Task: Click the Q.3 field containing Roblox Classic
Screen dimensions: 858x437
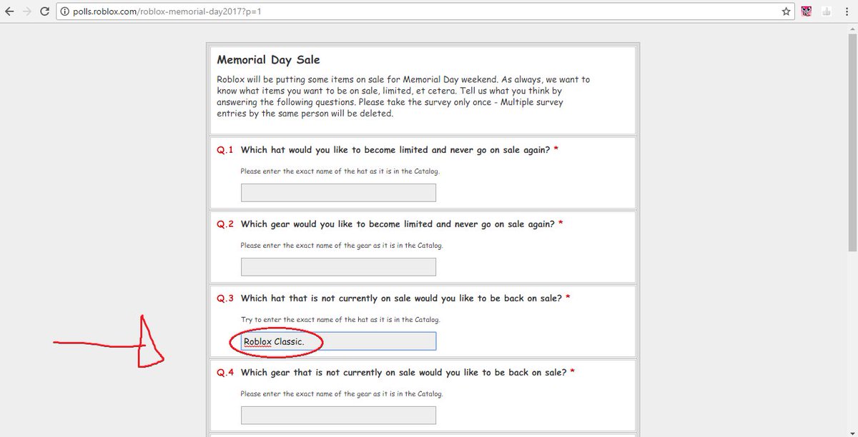Action: click(x=338, y=341)
